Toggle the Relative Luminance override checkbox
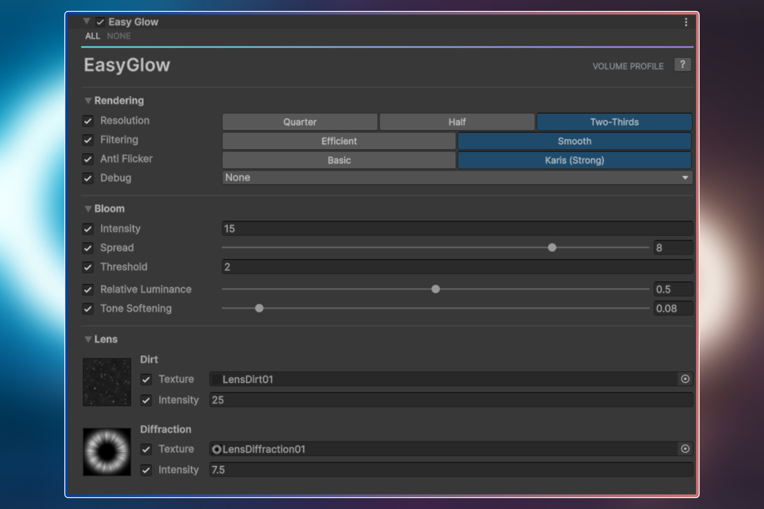This screenshot has width=764, height=509. tap(88, 289)
